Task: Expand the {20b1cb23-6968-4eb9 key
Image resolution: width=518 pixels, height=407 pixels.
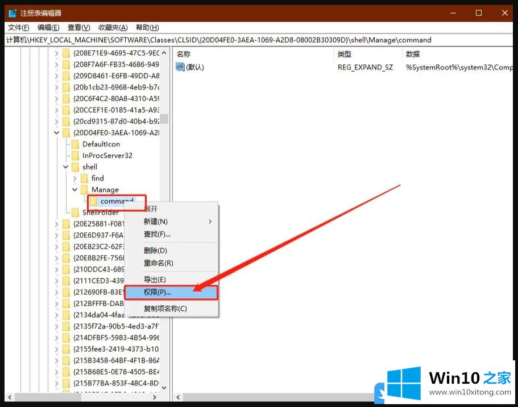Action: click(56, 87)
